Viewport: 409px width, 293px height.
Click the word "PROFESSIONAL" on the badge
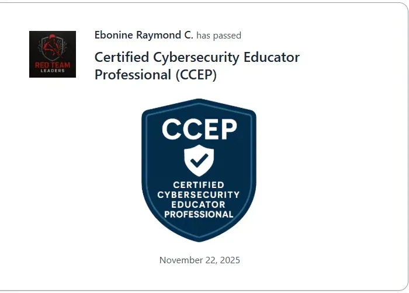(x=199, y=214)
